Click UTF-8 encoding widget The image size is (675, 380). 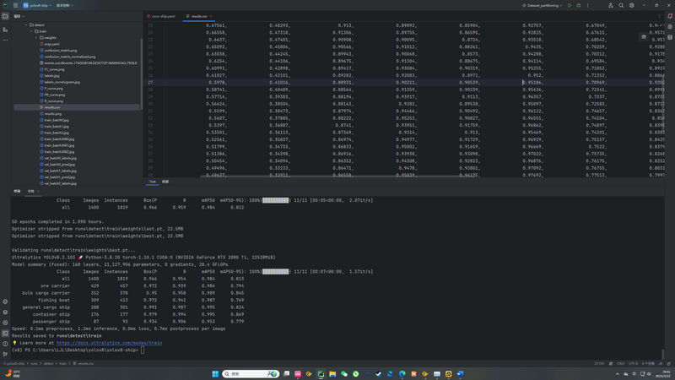634,364
